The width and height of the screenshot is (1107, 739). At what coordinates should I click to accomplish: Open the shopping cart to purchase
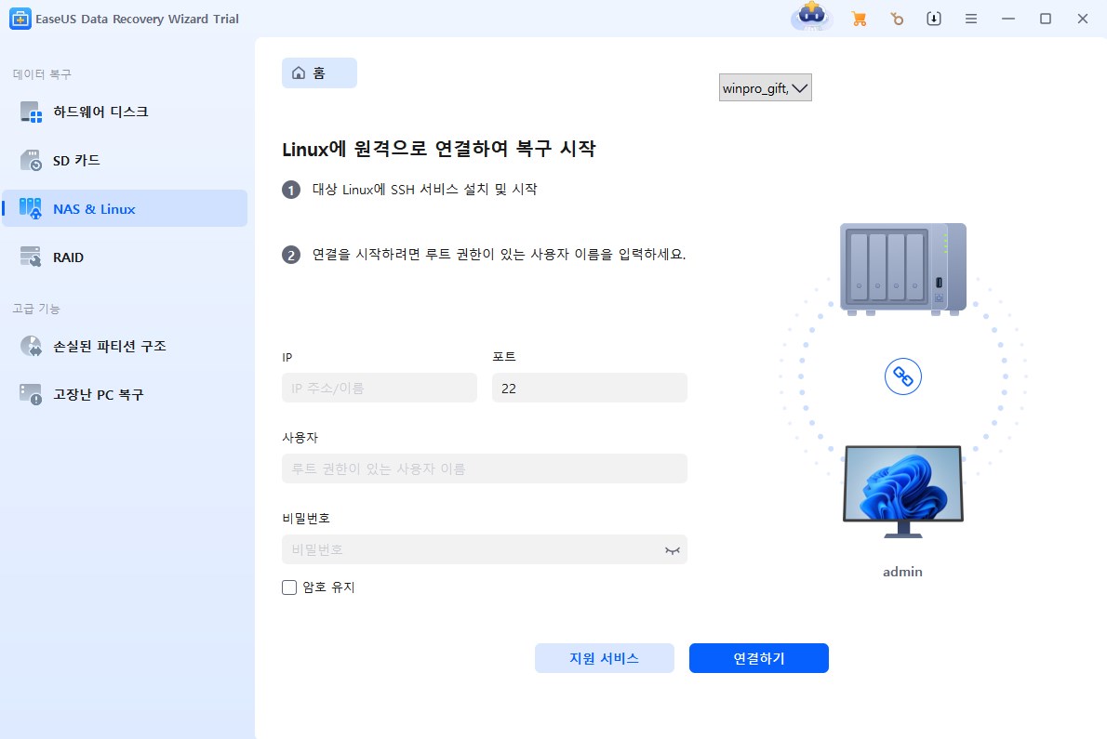coord(859,18)
